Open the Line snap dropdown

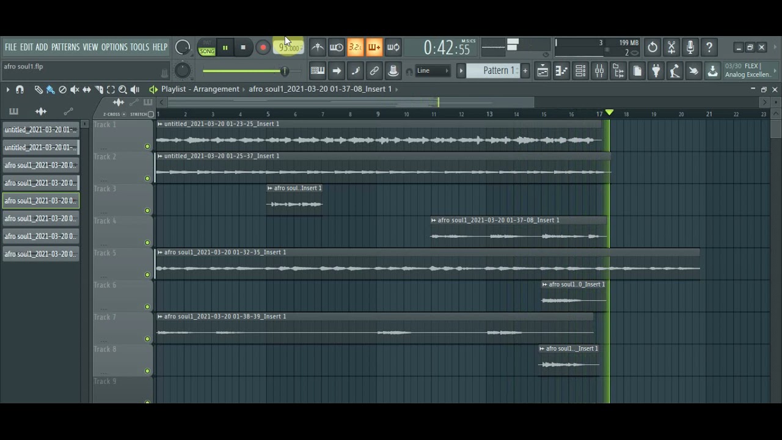tap(433, 71)
